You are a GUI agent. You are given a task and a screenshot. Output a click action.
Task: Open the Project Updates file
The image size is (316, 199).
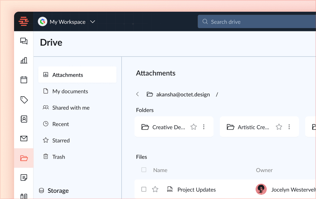196,190
